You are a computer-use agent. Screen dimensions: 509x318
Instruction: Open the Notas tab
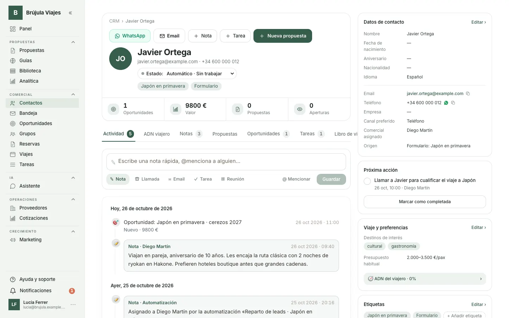coord(191,134)
